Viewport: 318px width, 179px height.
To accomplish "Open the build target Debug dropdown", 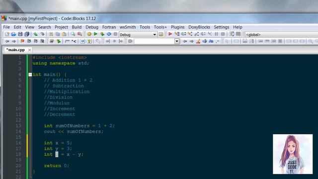I will (x=138, y=34).
